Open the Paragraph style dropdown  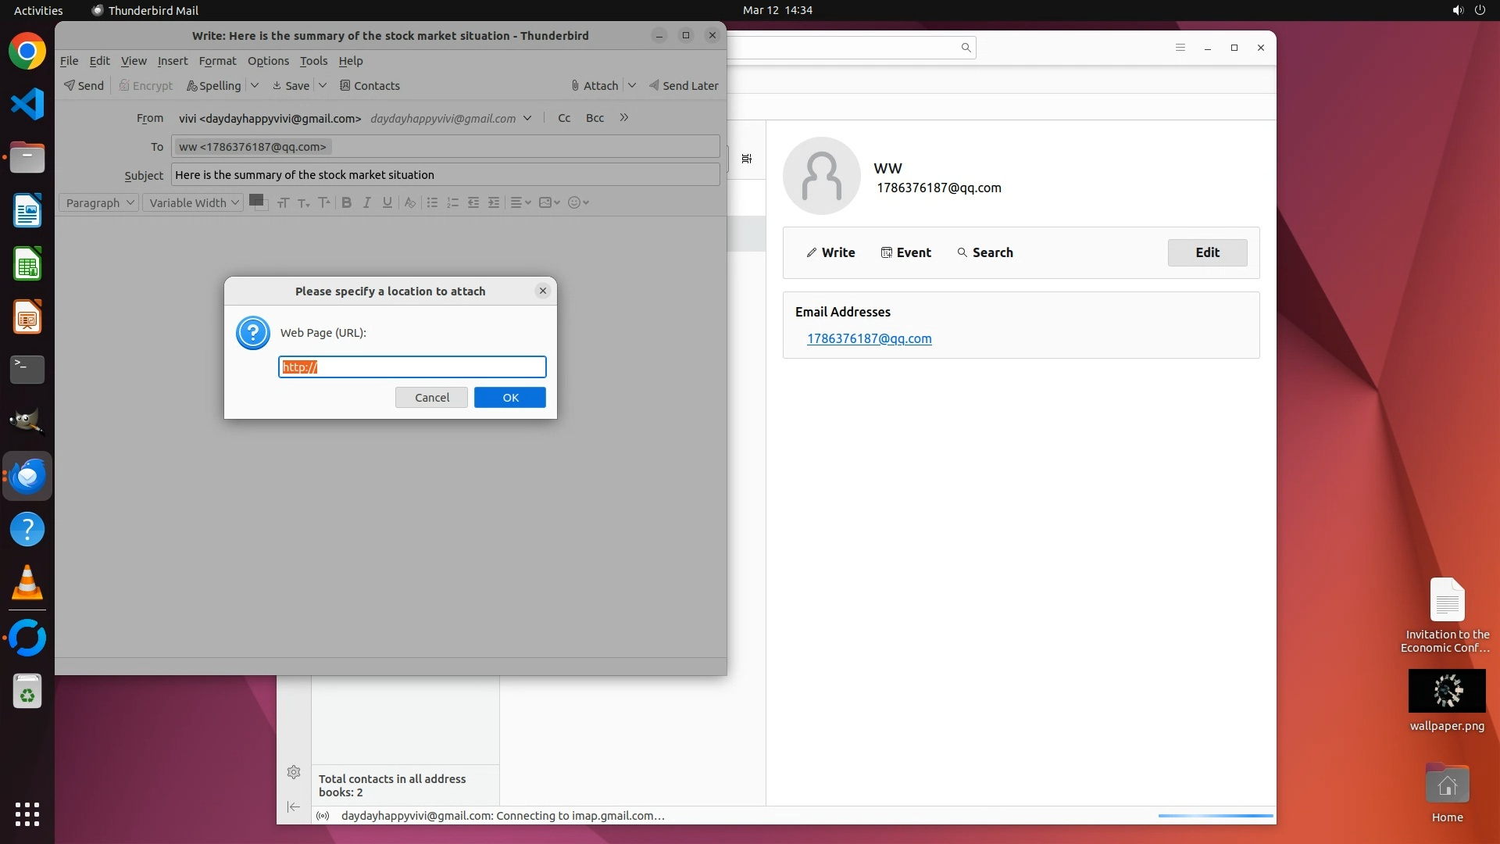tap(99, 203)
